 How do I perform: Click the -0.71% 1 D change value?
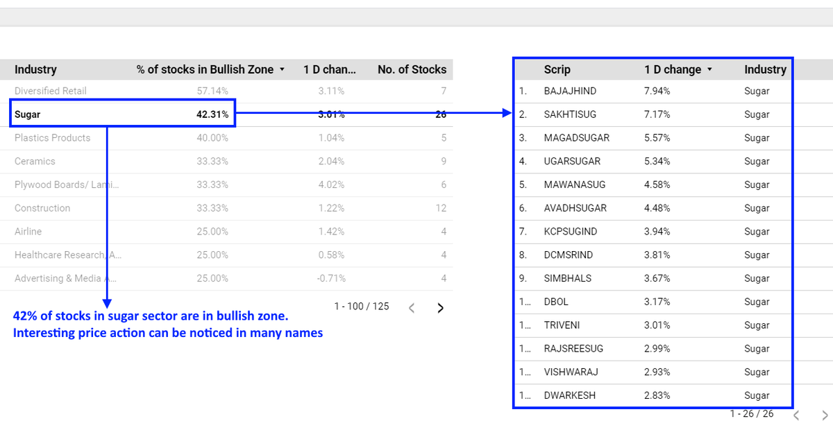click(x=330, y=279)
